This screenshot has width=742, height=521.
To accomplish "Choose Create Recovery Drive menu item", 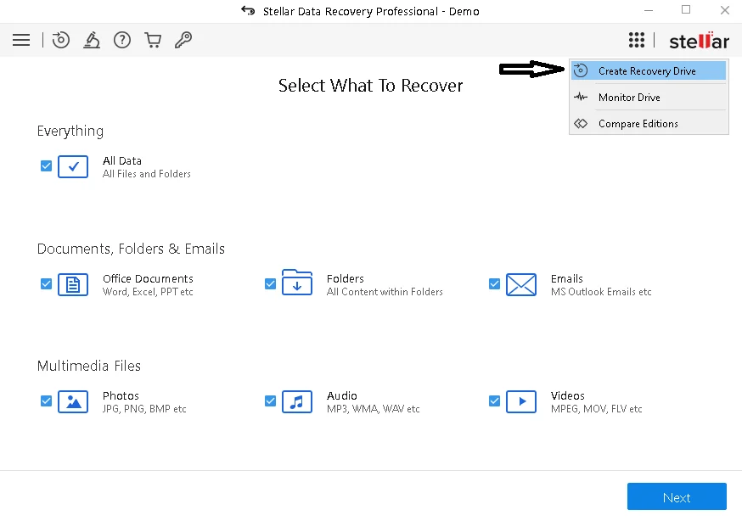I will (x=649, y=71).
